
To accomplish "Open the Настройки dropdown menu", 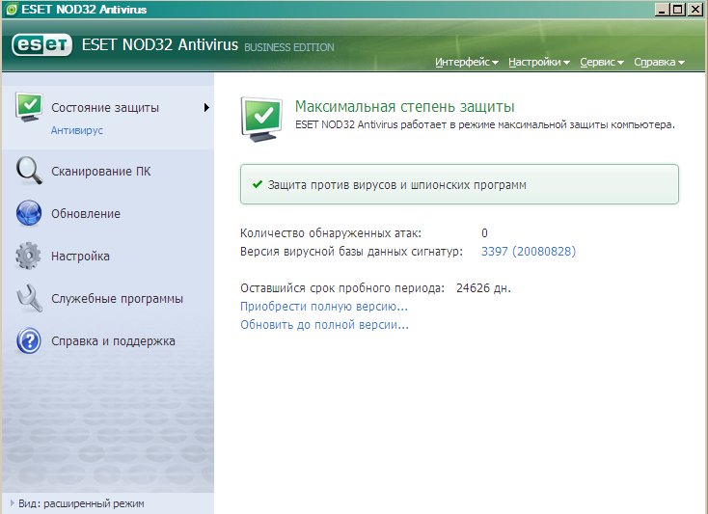I will click(x=538, y=62).
